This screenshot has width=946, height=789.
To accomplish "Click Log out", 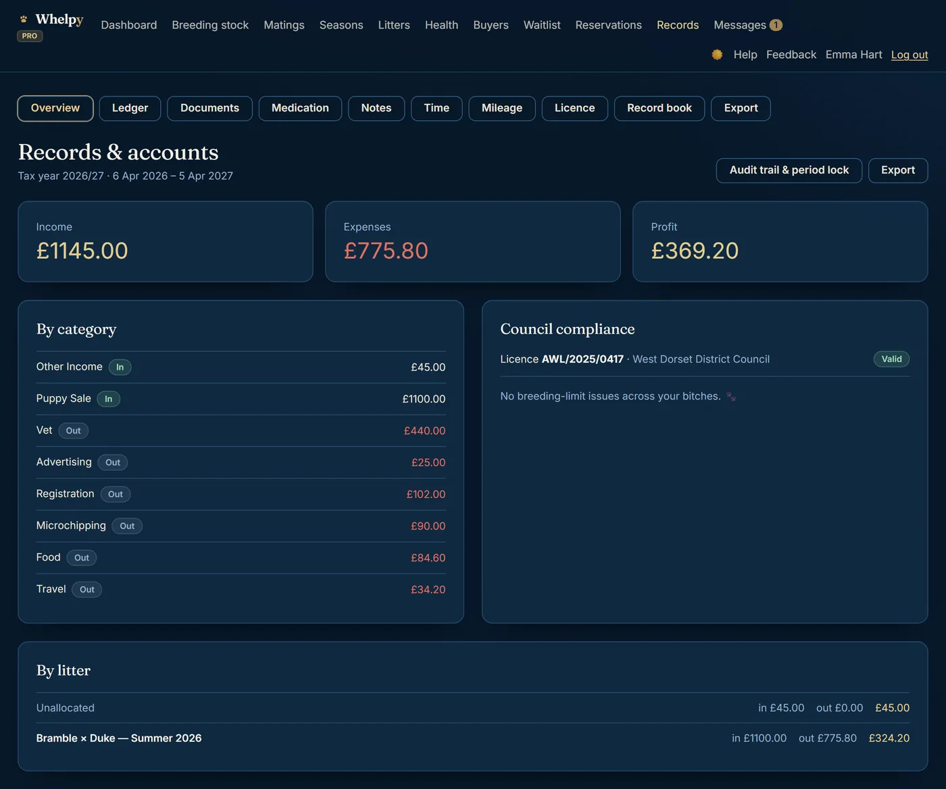I will pyautogui.click(x=910, y=55).
